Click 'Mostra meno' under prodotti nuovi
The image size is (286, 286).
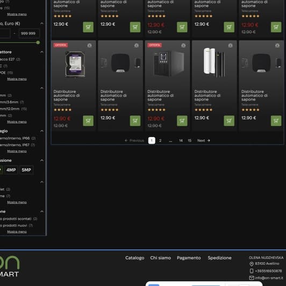click(x=17, y=232)
